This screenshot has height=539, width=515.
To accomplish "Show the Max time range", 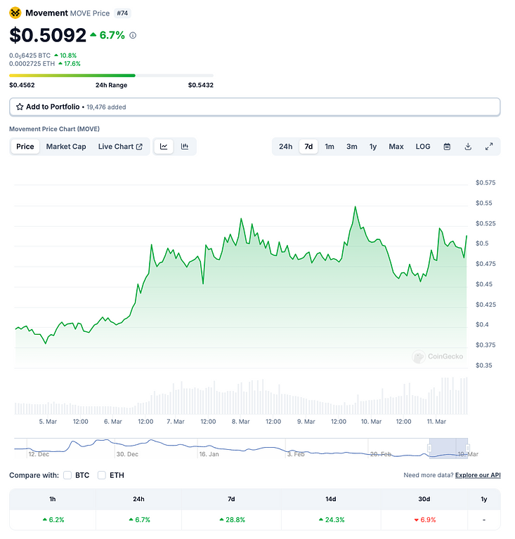I will click(396, 147).
